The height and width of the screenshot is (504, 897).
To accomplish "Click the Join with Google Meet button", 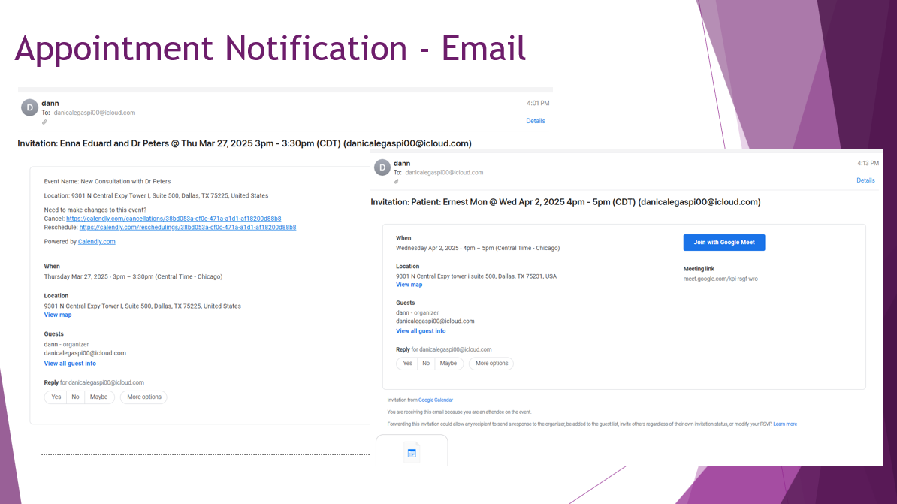I will 724,243.
